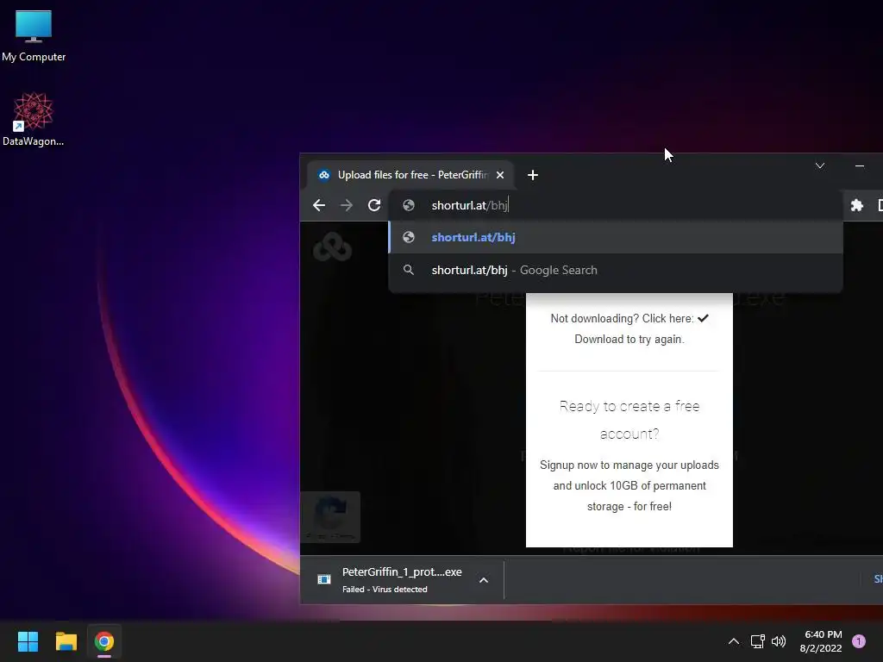This screenshot has width=883, height=662.
Task: Click the globe icon in address bar
Action: point(409,205)
